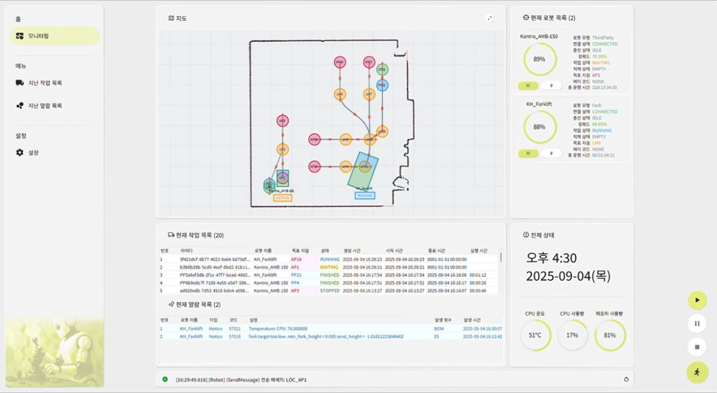Select the AP1 node on the map
Screen dimensions: 717x393
[282, 178]
